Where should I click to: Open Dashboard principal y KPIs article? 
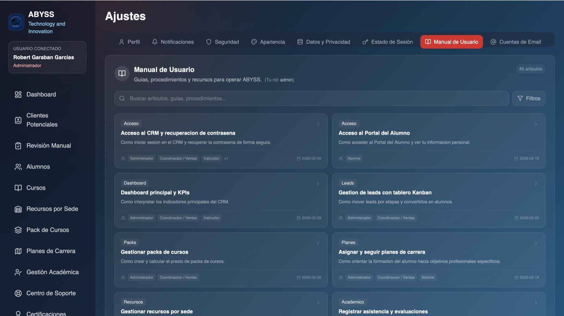[155, 193]
